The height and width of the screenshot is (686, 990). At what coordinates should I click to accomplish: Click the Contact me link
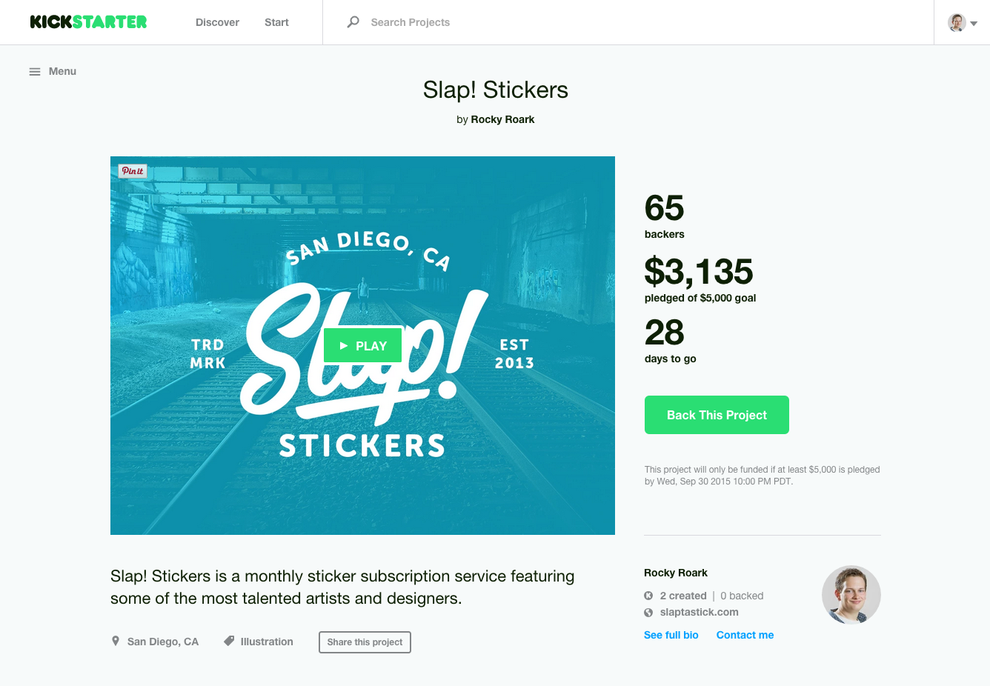[745, 635]
